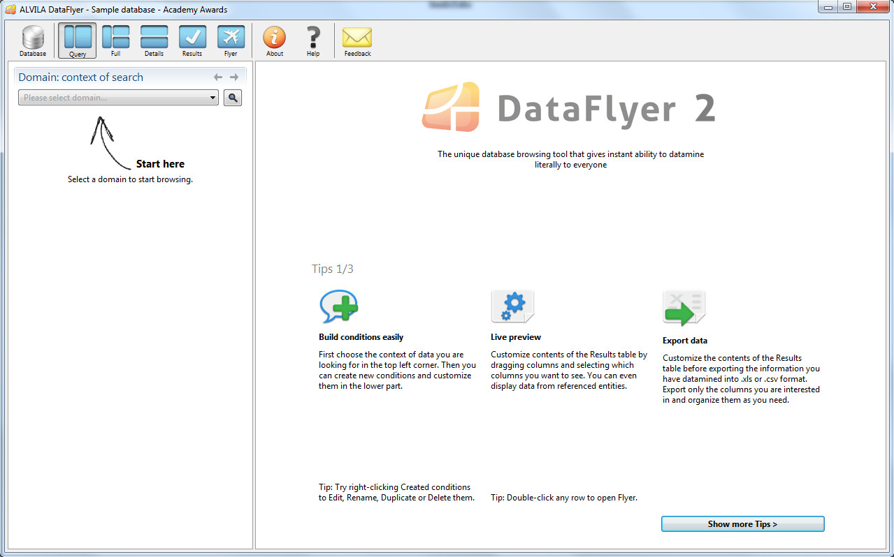The image size is (894, 557).
Task: Click the ALVILA app icon in title bar
Action: click(x=10, y=10)
